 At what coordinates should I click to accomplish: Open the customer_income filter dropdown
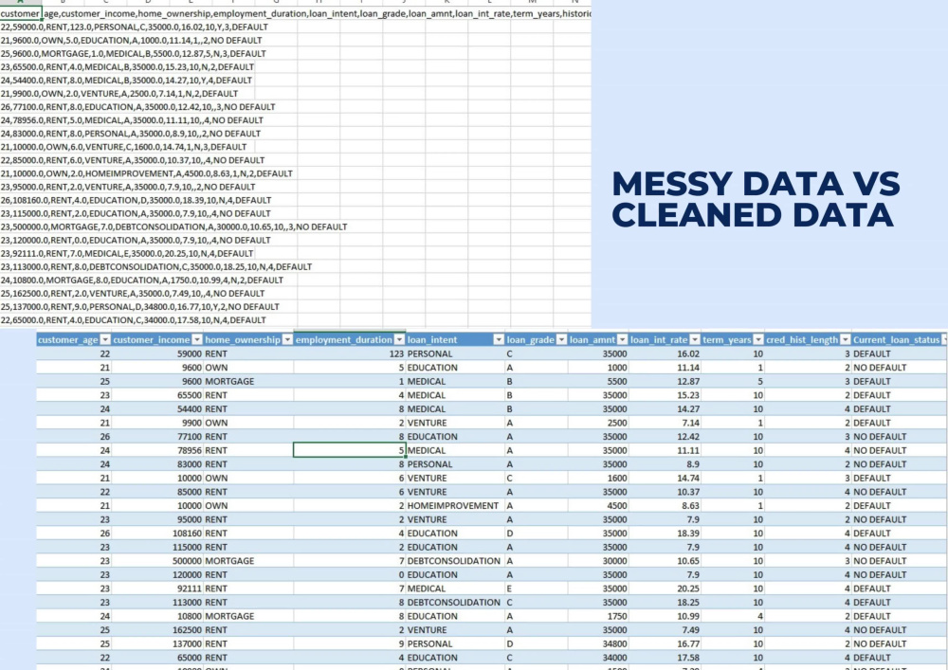tap(197, 339)
